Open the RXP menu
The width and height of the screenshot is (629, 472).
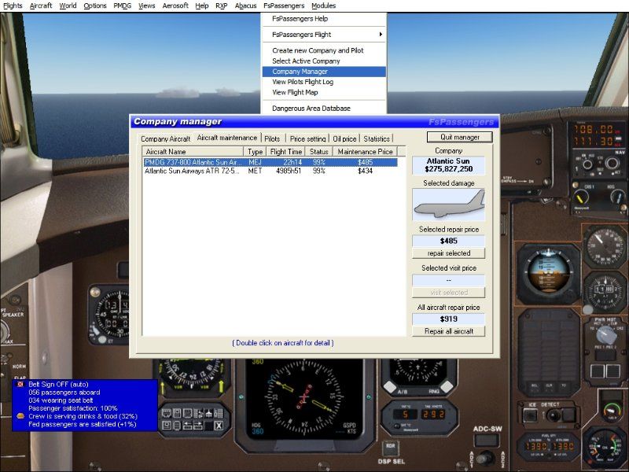coord(222,6)
